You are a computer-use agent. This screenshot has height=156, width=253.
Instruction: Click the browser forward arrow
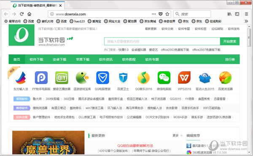[x=14, y=14]
